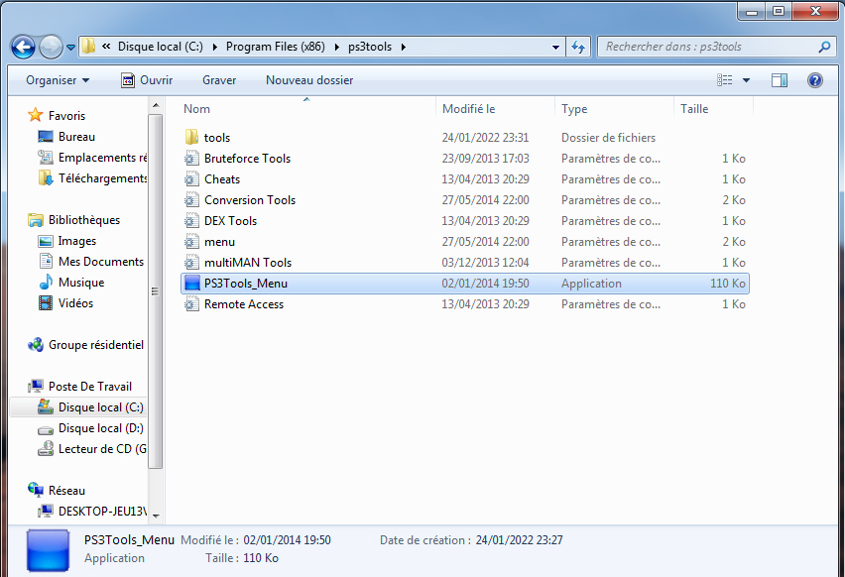845x577 pixels.
Task: Click the Ouvrir toolbar button
Action: [x=147, y=80]
